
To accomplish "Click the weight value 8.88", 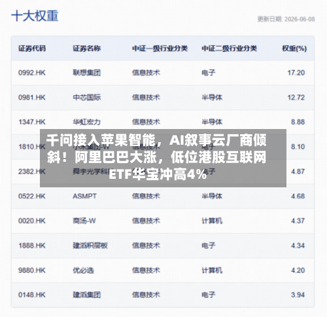I will [298, 122].
